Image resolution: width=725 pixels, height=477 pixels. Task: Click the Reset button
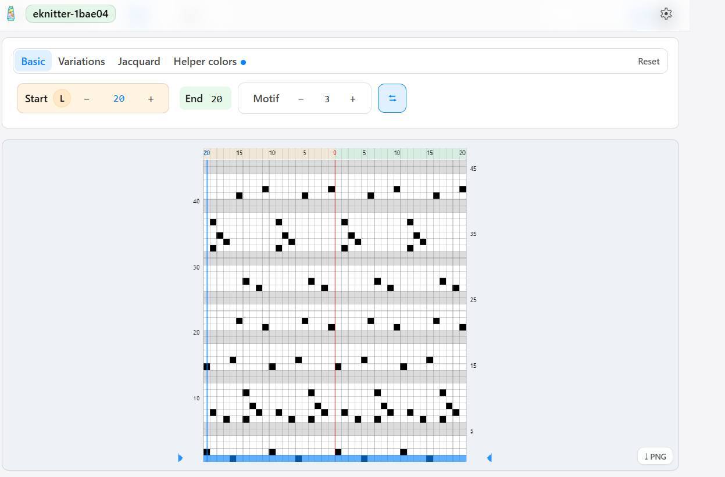click(x=648, y=62)
